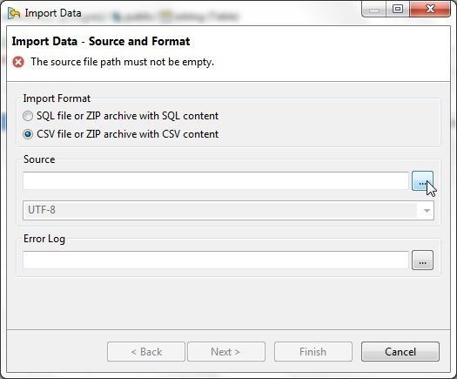Screen dimensions: 457x379
Task: Focus the Source file path field
Action: click(x=216, y=181)
